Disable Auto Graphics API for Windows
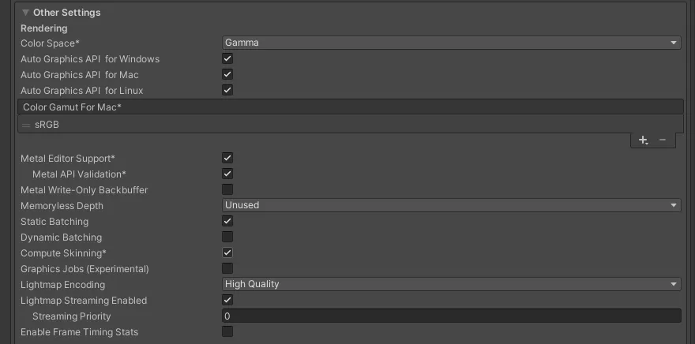 click(227, 59)
